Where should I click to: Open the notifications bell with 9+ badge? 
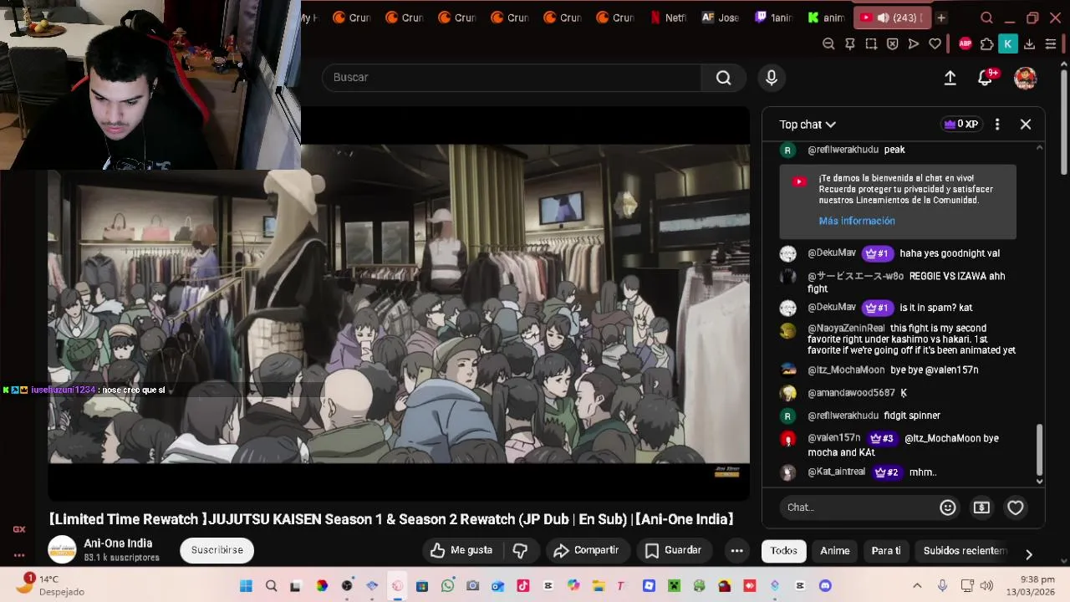(986, 78)
